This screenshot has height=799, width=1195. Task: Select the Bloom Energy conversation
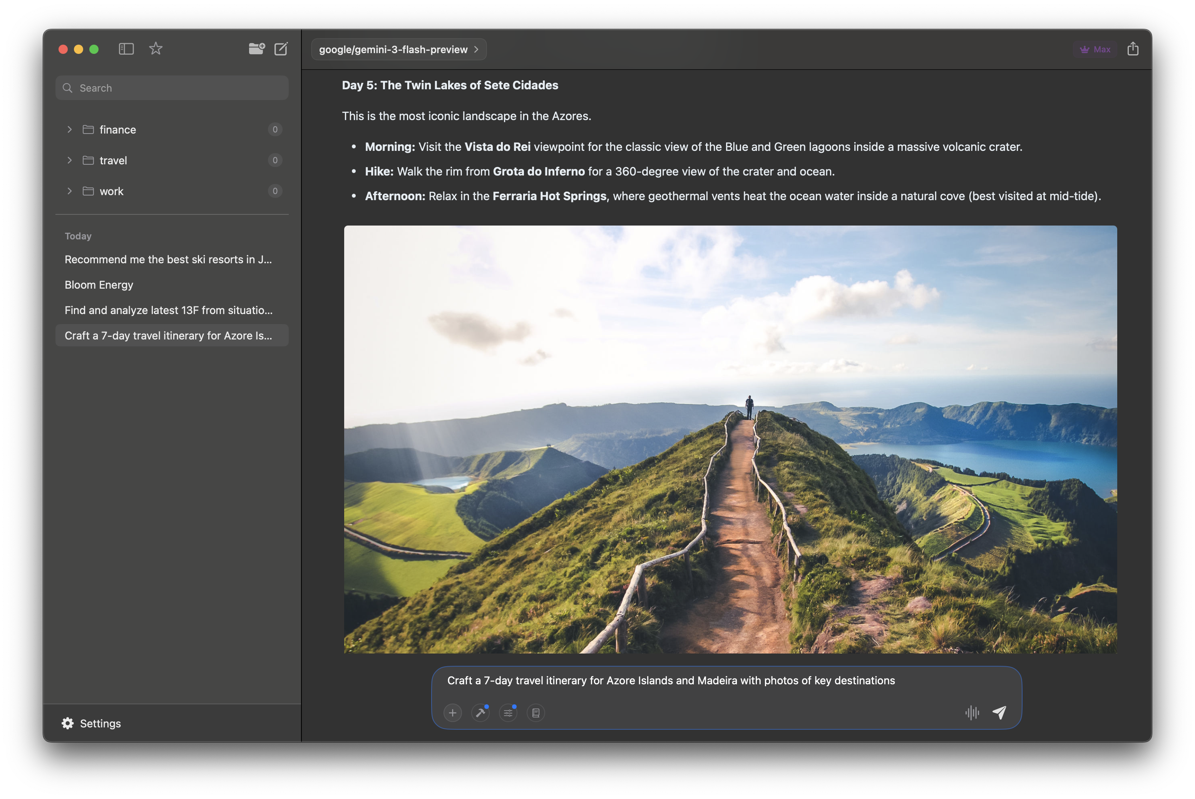(98, 285)
